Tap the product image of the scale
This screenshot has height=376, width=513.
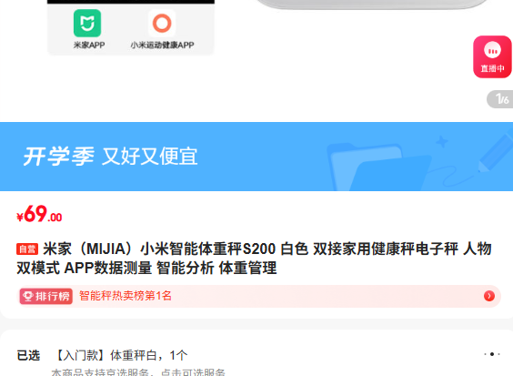click(x=371, y=4)
